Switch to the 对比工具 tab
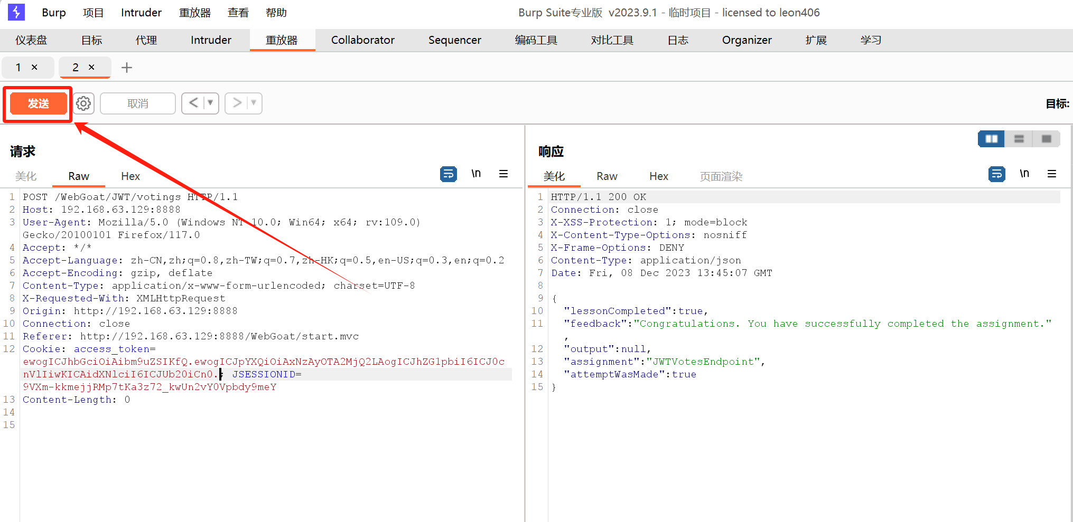This screenshot has height=522, width=1073. click(612, 40)
